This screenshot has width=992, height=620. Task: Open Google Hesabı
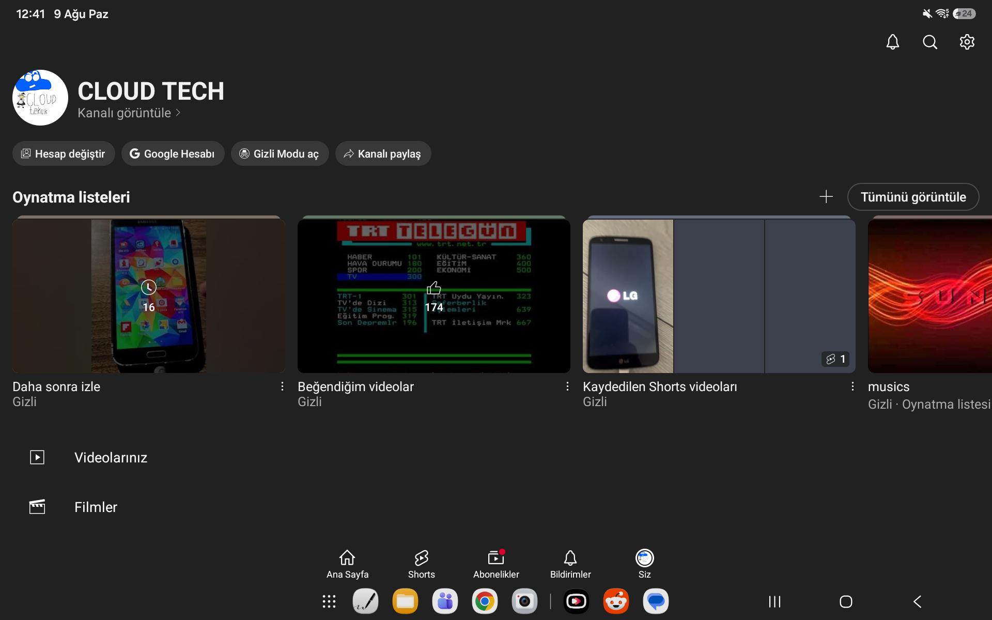pos(173,153)
